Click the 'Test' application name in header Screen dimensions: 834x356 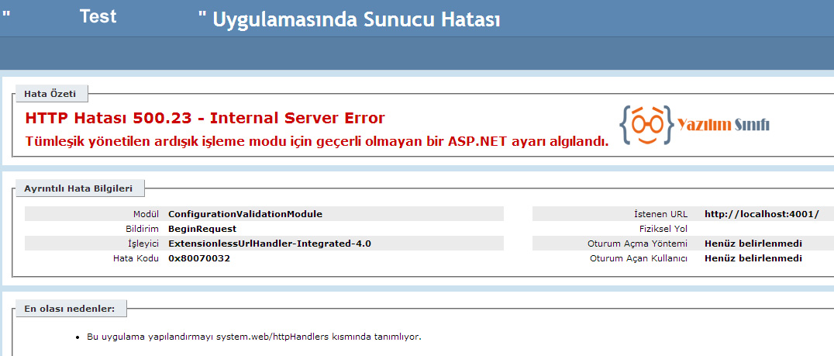click(98, 17)
